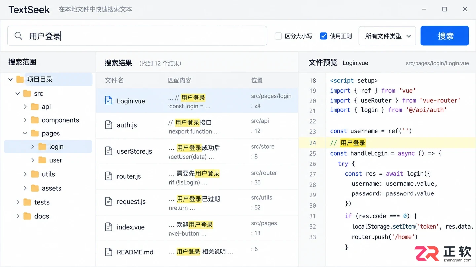Click the 用户登录 search input field
Viewport: 476px width, 267px height.
[137, 36]
